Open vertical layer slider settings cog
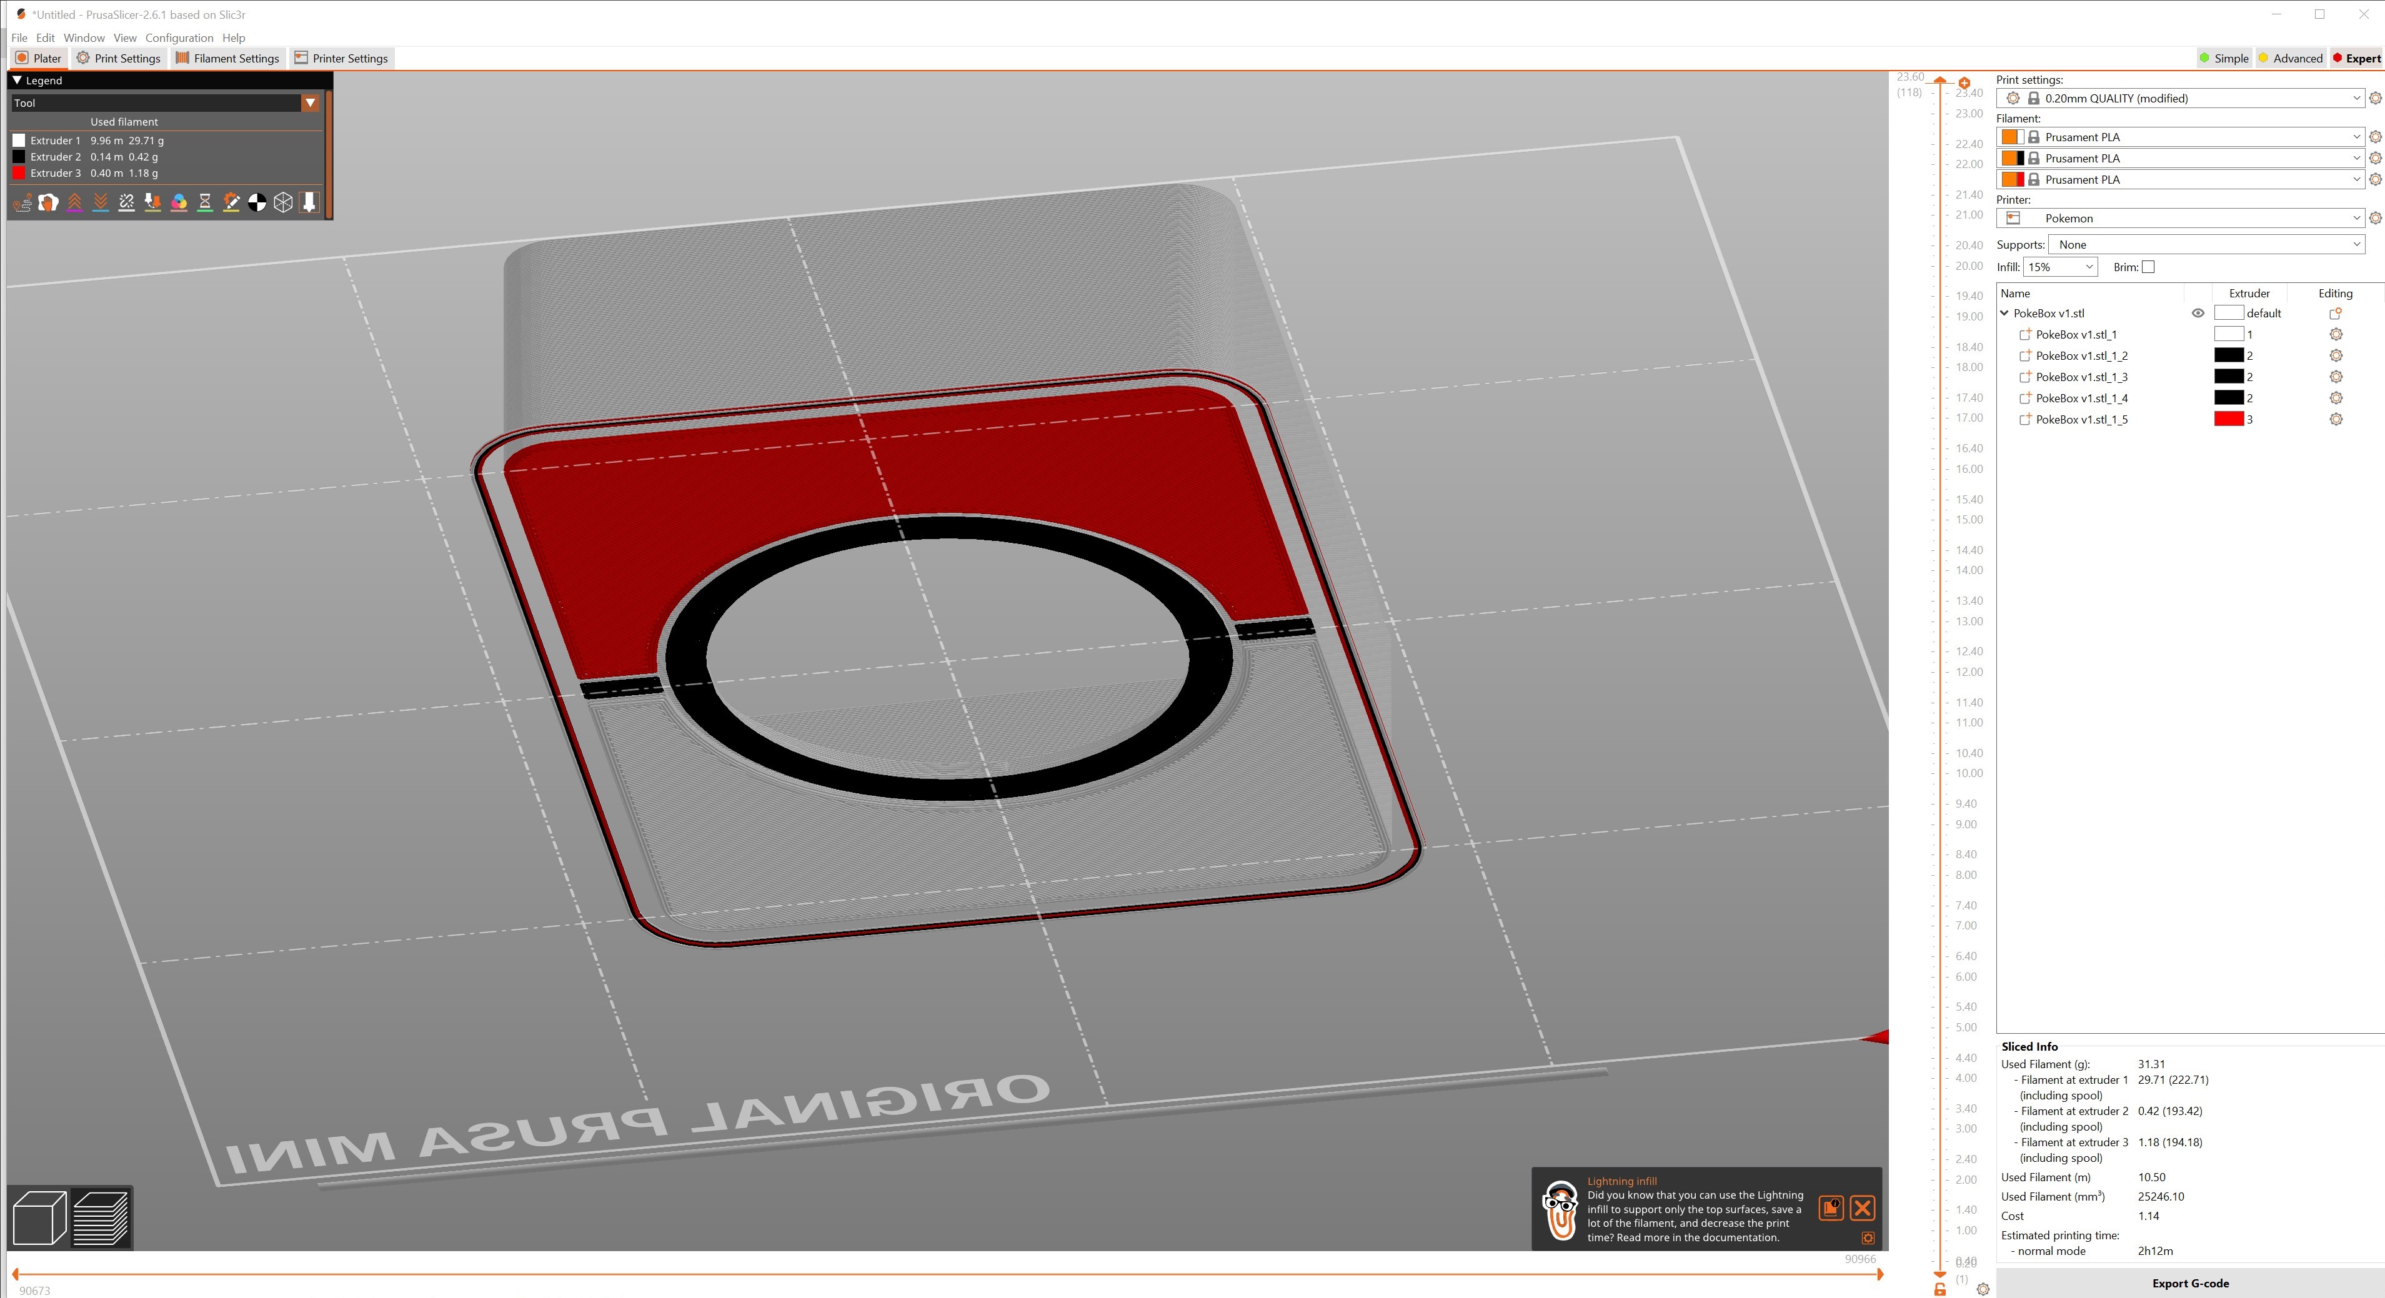 [x=1982, y=1289]
